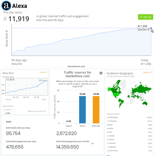Click the 0.2% Search percentage label
156x156 pixels.
[69, 121]
